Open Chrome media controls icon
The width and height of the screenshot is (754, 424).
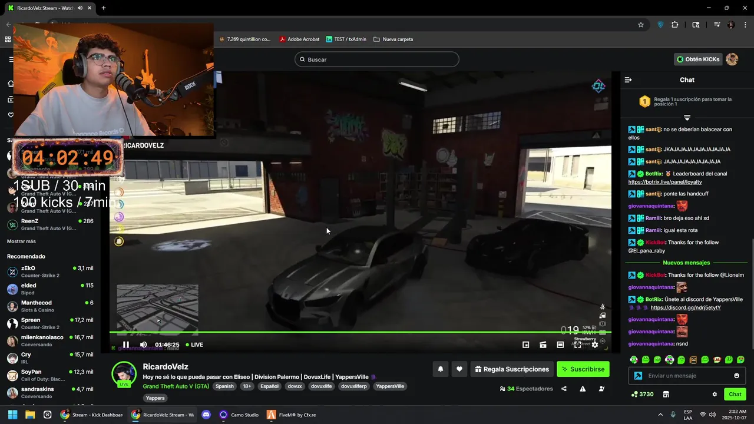[x=717, y=25]
